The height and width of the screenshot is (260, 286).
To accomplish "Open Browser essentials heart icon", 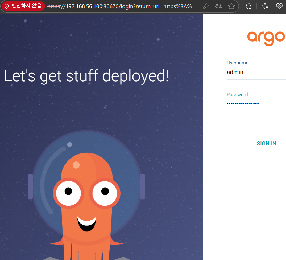I will click(279, 6).
